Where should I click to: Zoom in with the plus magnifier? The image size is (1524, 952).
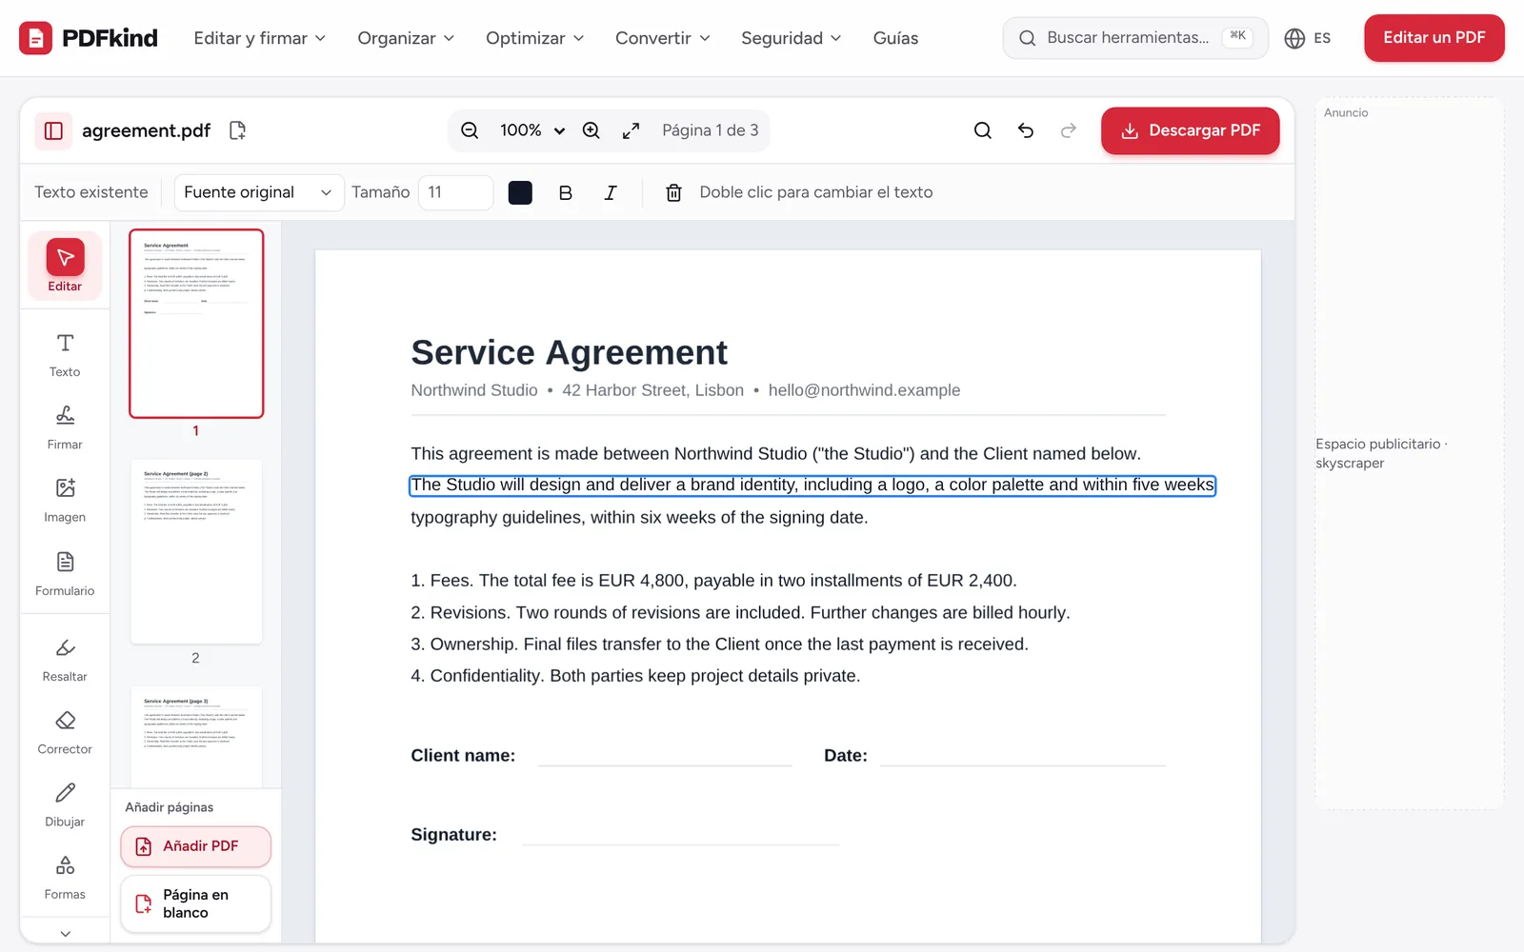592,130
